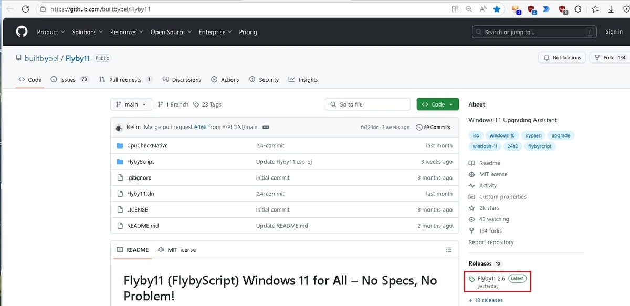Screen dimensions: 630x306
Task: Open the Insights tab
Action: (x=303, y=80)
